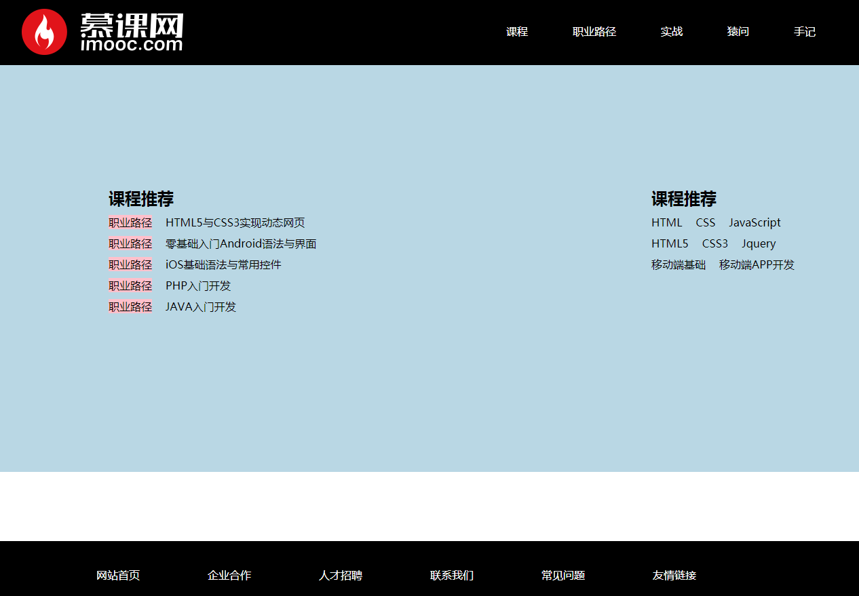859x596 pixels.
Task: Open the iOS基础语法与常用控件 course
Action: coord(223,264)
